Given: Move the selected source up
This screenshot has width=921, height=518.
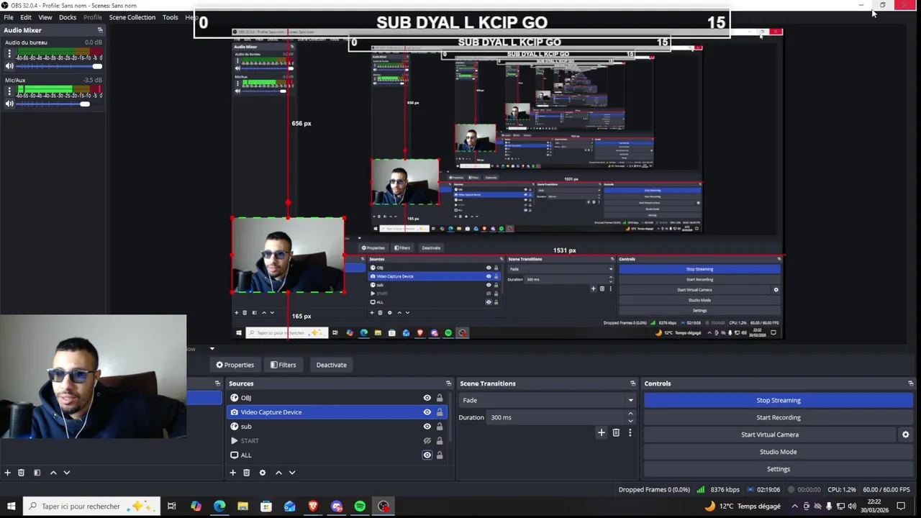Looking at the screenshot, I should [278, 473].
